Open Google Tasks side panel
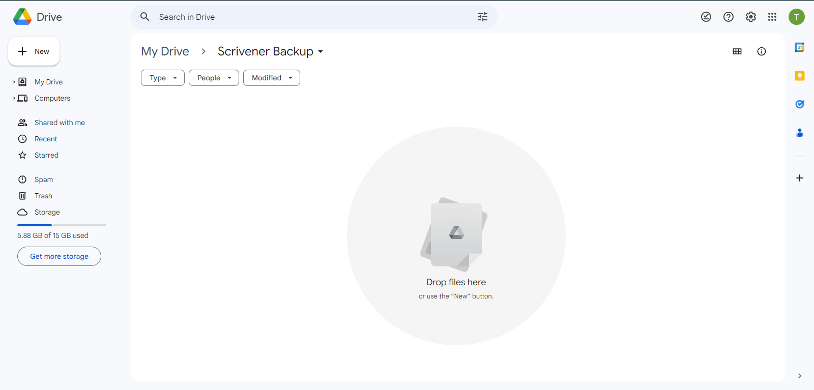The image size is (814, 390). (x=800, y=104)
